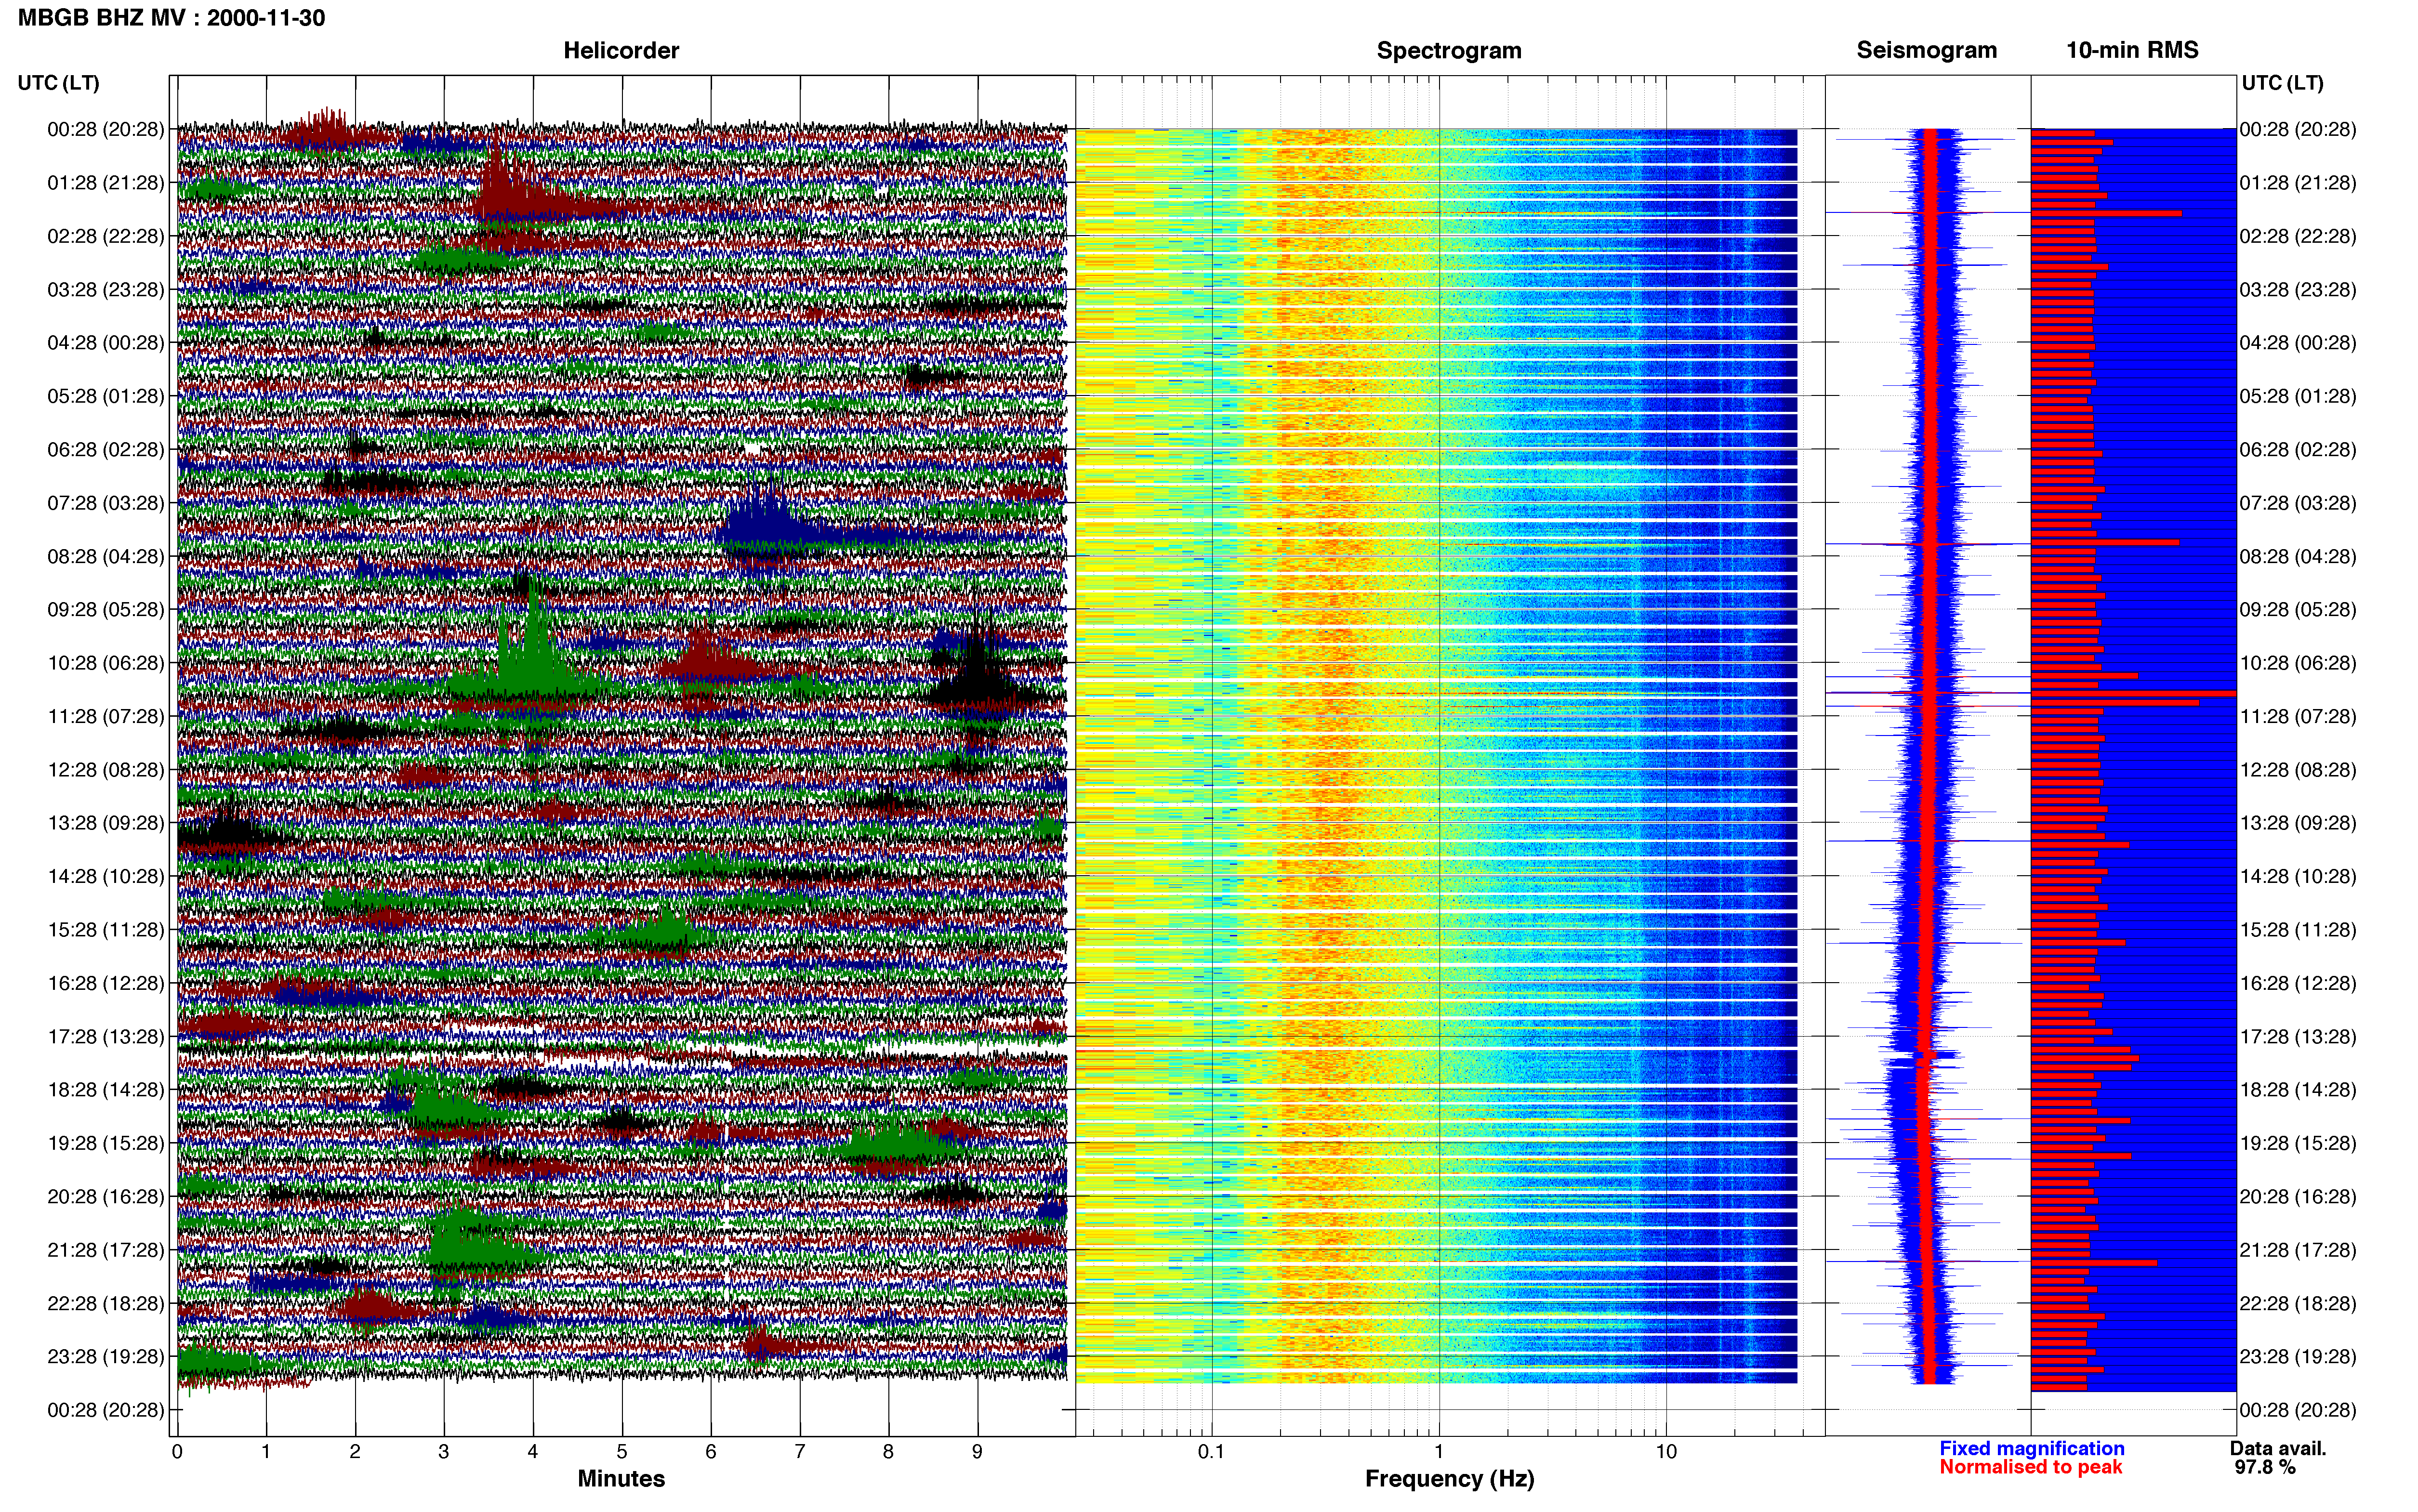Click the left '23:28 (19:28)' time label

(x=106, y=1357)
